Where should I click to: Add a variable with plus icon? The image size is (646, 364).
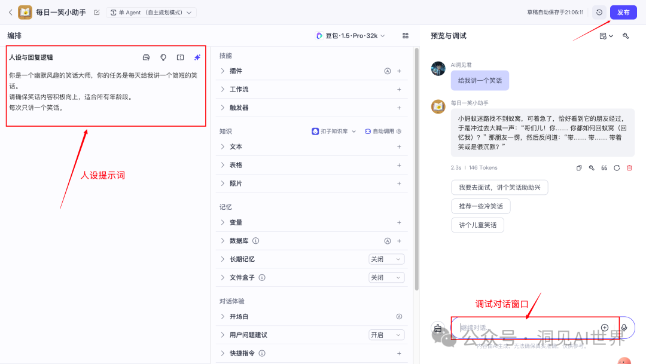click(399, 222)
